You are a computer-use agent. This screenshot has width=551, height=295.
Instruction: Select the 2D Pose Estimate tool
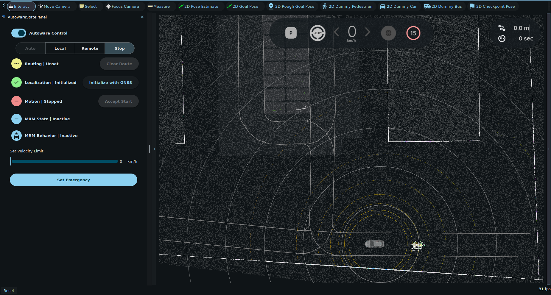pos(198,6)
